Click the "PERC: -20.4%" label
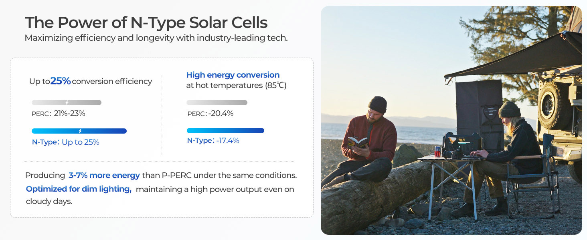The width and height of the screenshot is (587, 240). [210, 114]
